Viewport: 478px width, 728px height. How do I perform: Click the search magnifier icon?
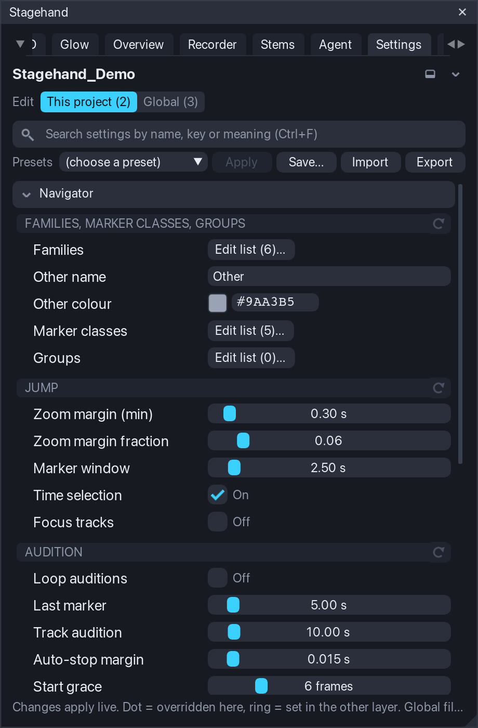[x=28, y=135]
